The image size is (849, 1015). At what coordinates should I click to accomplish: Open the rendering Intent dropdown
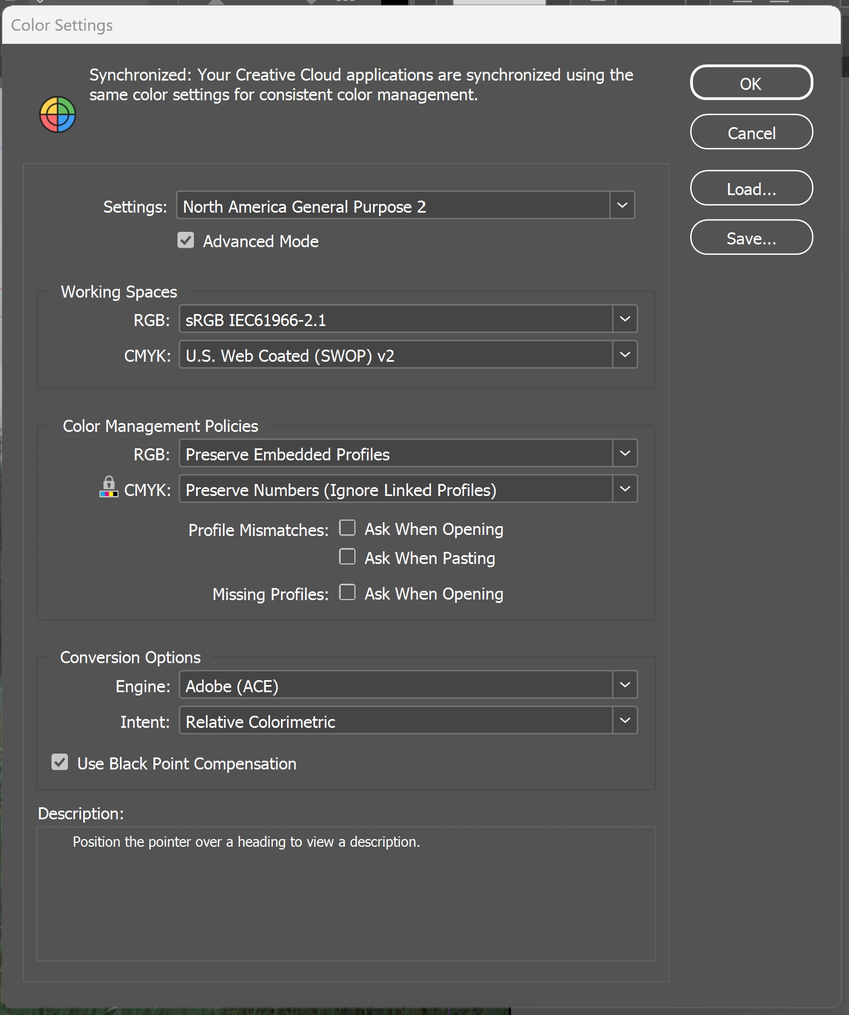pyautogui.click(x=408, y=721)
